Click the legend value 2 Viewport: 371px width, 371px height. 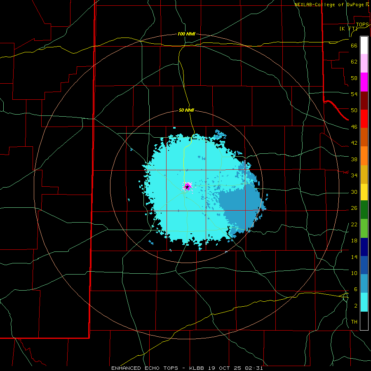355,306
